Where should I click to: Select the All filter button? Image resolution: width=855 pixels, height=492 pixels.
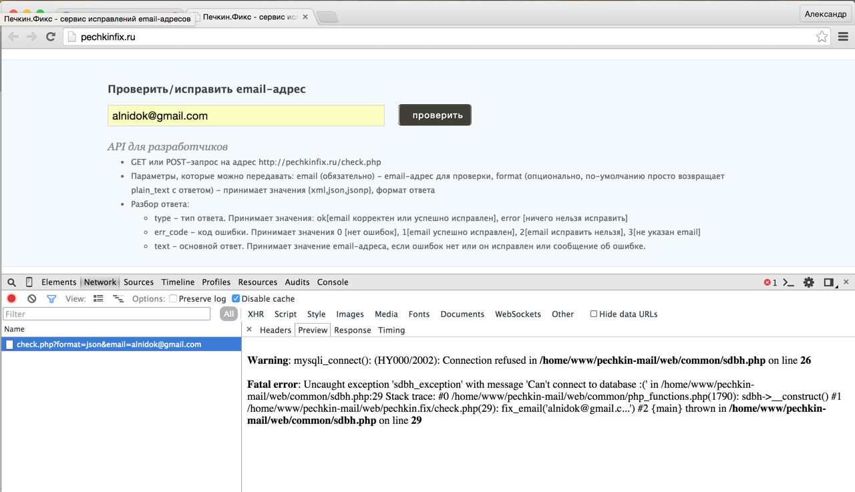(228, 314)
